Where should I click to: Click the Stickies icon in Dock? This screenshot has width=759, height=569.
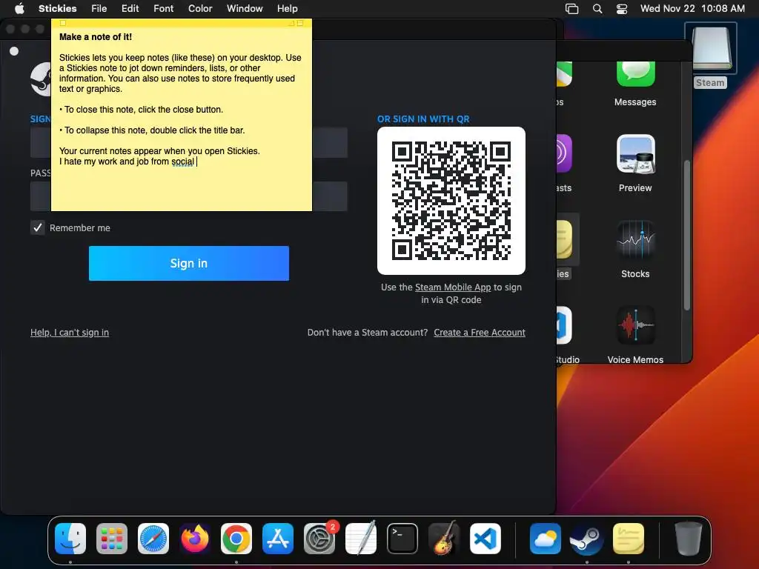(629, 539)
